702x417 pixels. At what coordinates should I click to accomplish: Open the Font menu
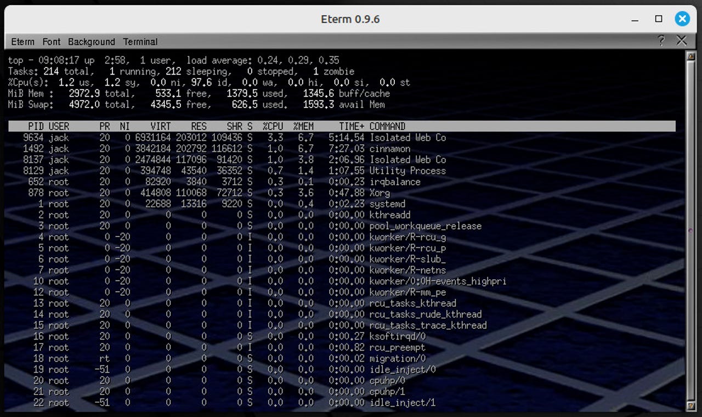click(52, 42)
